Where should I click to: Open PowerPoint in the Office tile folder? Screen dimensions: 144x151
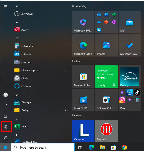click(106, 22)
